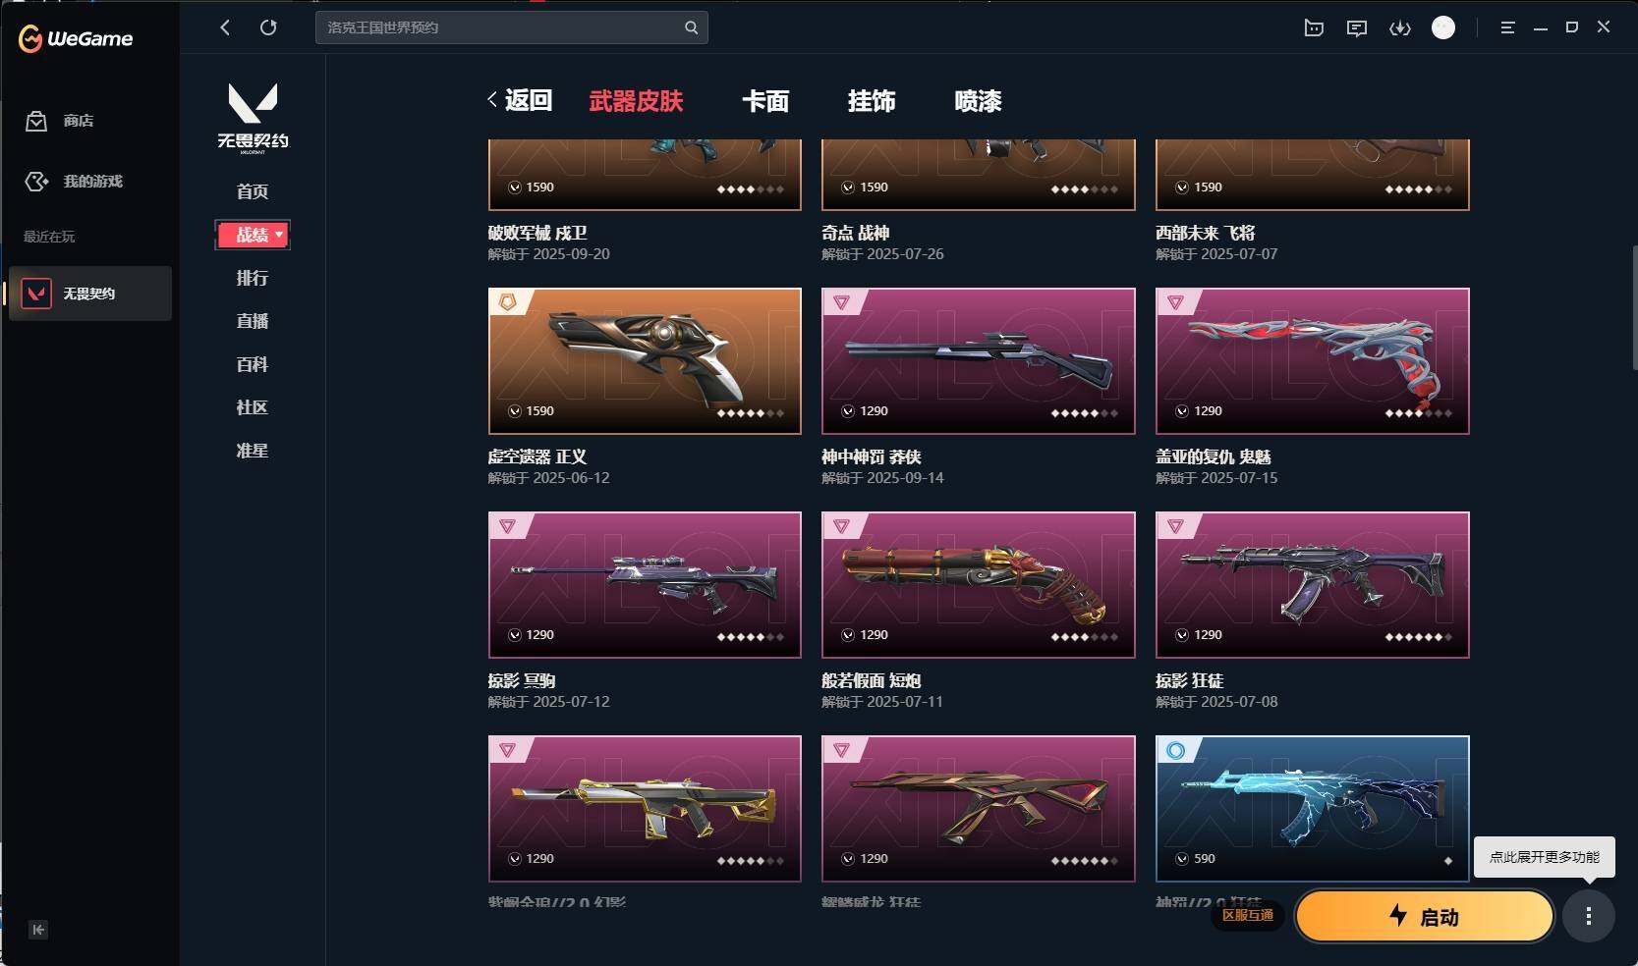
Task: Open the messages chat icon
Action: pyautogui.click(x=1357, y=28)
